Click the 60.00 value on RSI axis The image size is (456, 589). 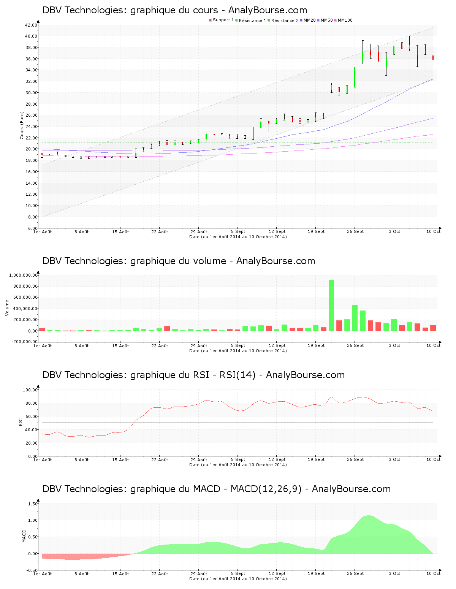(x=31, y=416)
